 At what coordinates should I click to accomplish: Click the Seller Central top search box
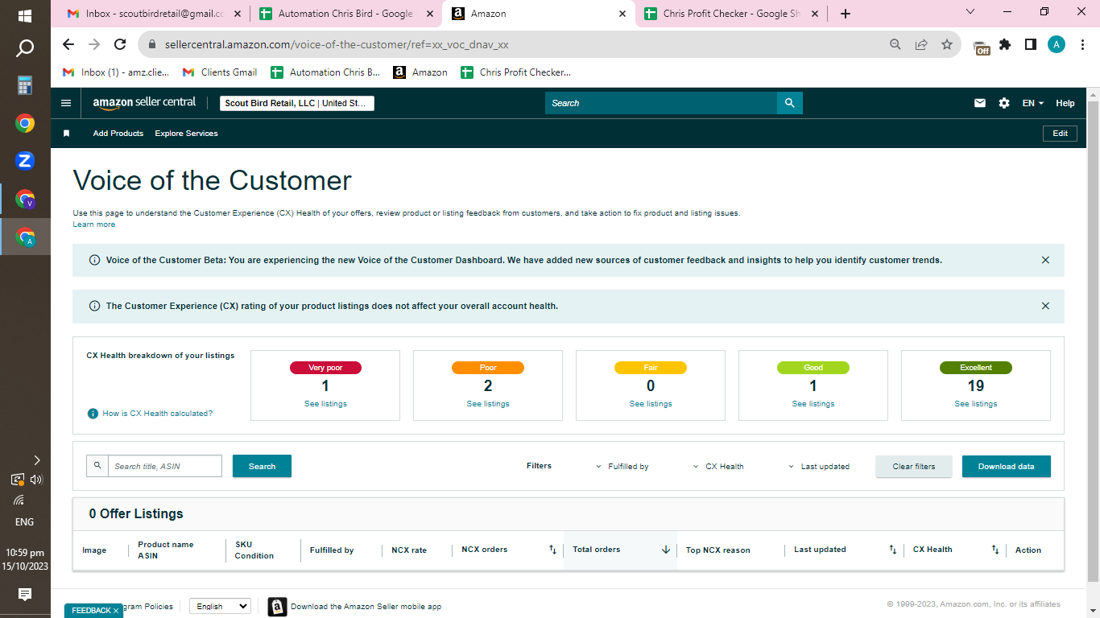click(661, 103)
